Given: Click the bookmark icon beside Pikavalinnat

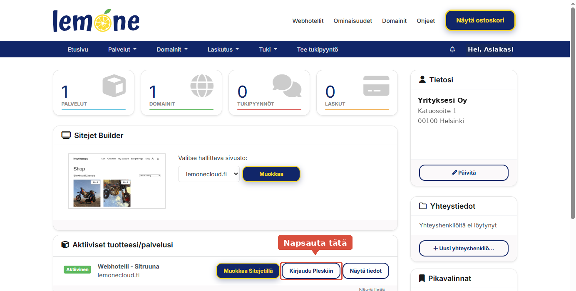Looking at the screenshot, I should coord(422,279).
